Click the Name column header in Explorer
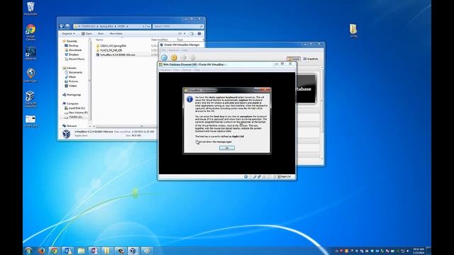 pos(99,40)
